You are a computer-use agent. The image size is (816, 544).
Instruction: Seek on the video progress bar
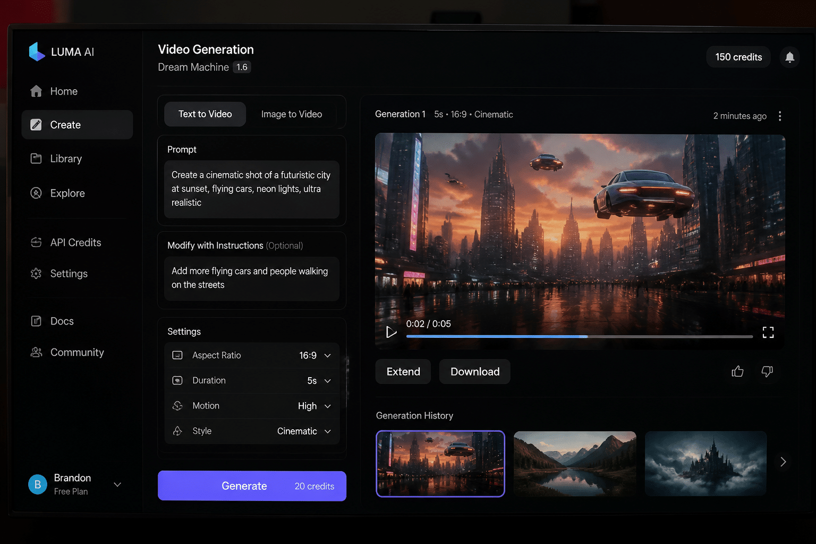580,336
